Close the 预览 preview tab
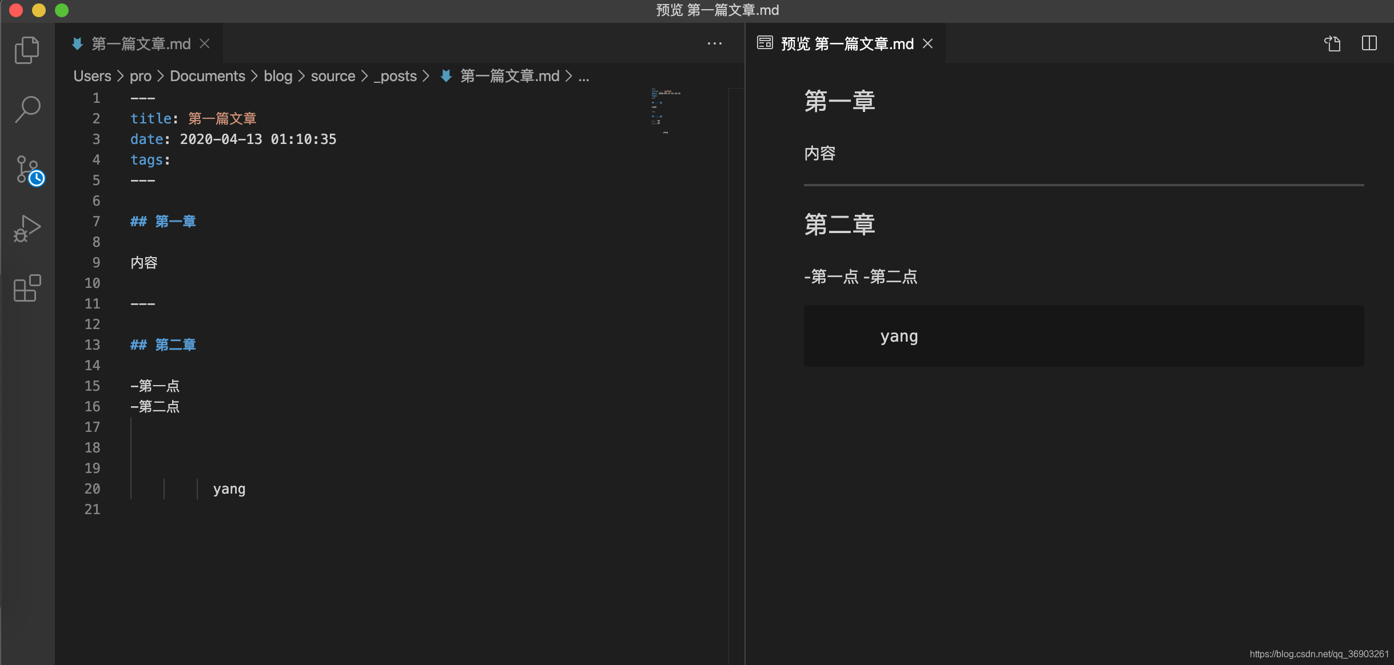The width and height of the screenshot is (1394, 665). tap(927, 43)
